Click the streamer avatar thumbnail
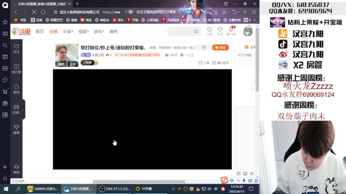 pyautogui.click(x=67, y=55)
